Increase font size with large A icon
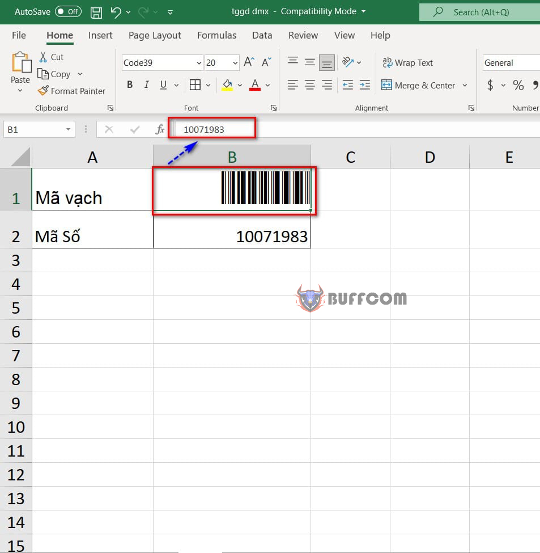This screenshot has height=553, width=540. (249, 62)
